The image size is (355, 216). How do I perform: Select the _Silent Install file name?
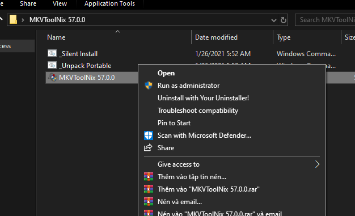click(x=78, y=54)
